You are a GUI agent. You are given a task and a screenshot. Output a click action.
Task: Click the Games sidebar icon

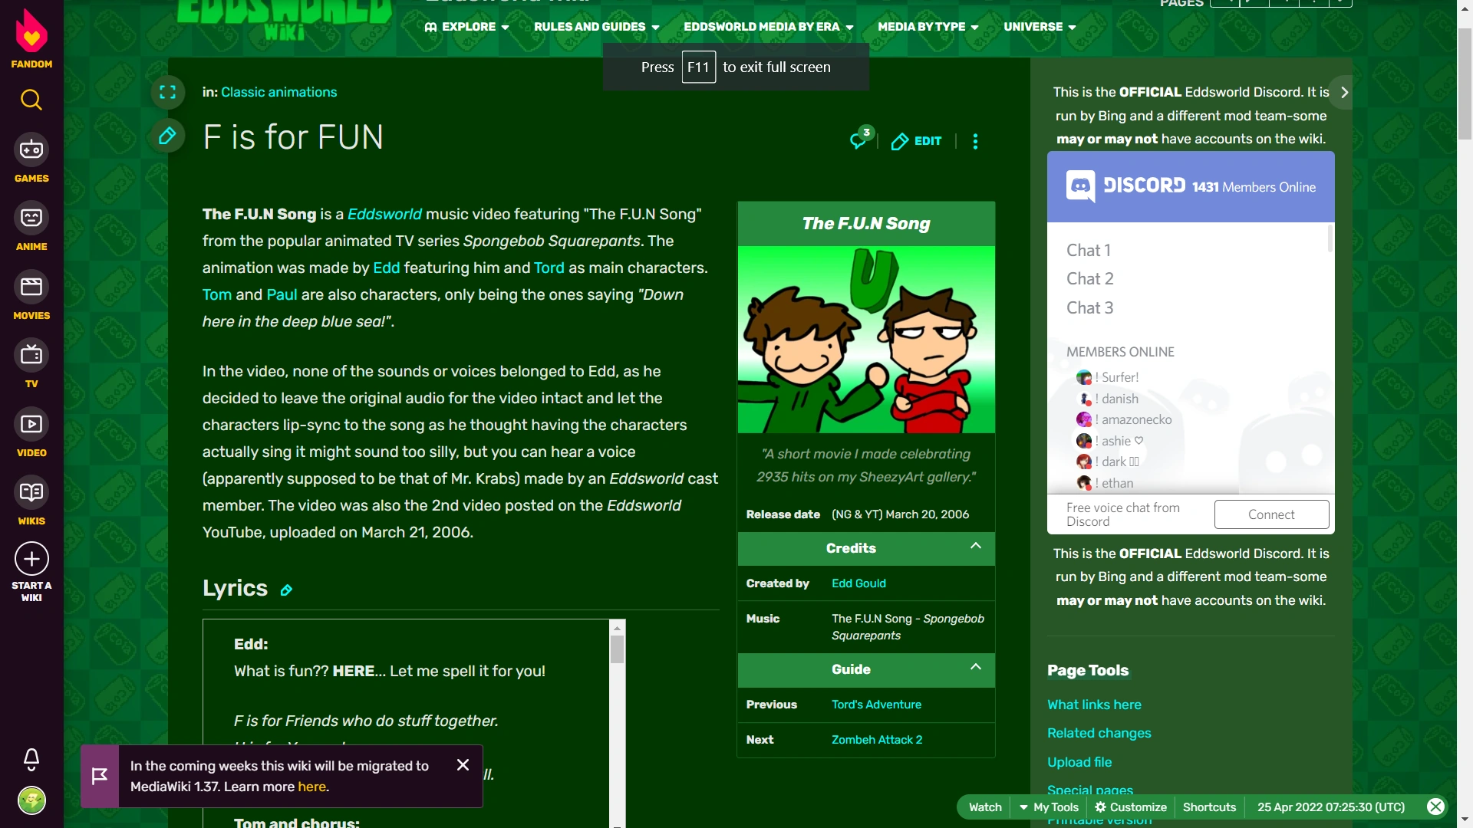pos(31,150)
